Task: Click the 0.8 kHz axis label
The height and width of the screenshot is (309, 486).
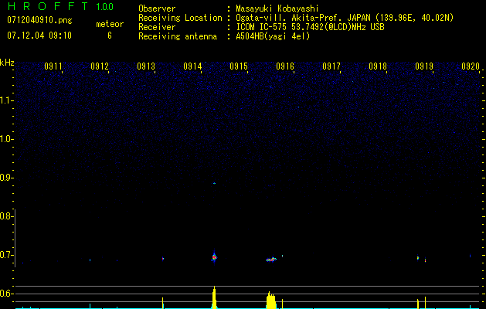Action: pos(5,216)
